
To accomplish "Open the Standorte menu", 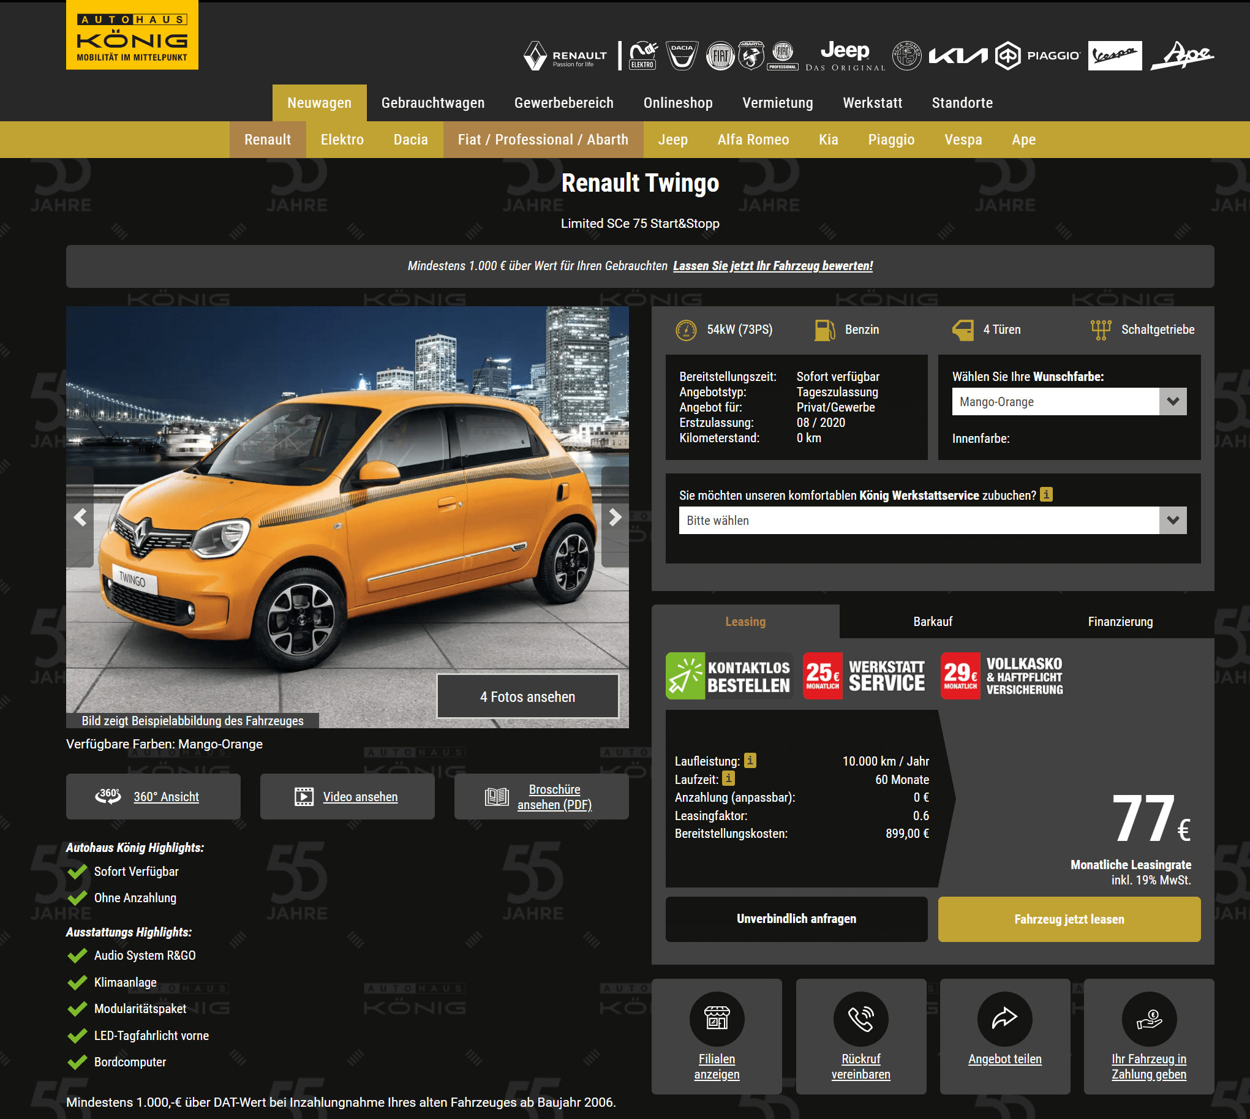I will point(962,103).
